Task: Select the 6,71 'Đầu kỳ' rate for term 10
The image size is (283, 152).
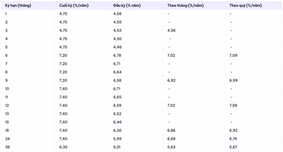Action: pos(117,89)
